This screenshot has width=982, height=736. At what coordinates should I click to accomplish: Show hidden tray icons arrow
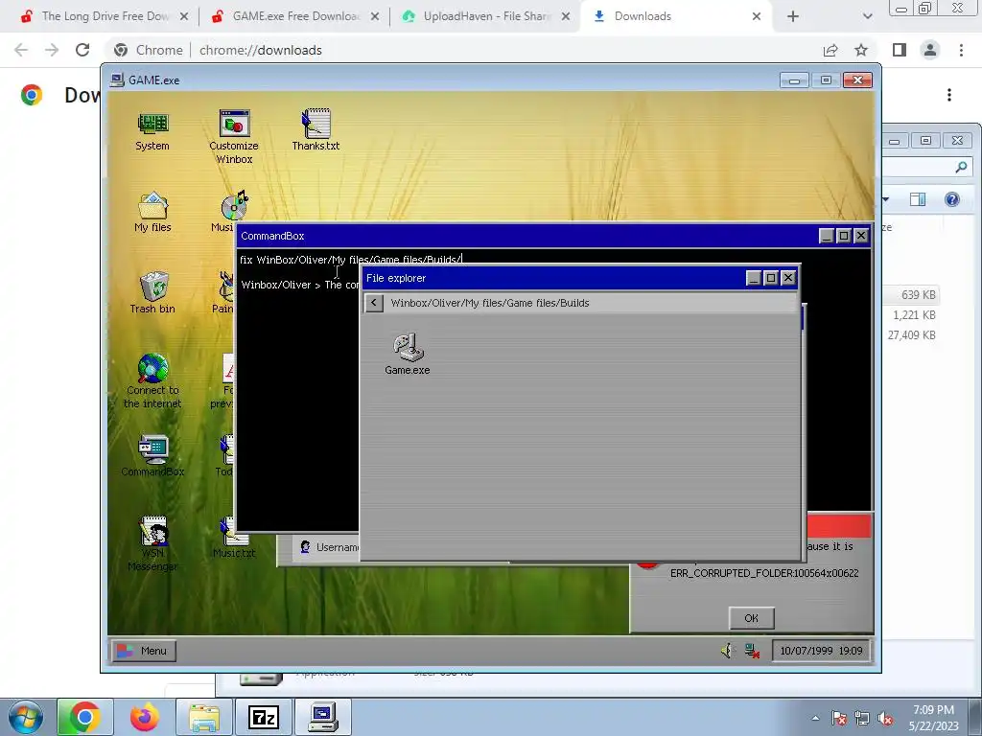coord(815,718)
